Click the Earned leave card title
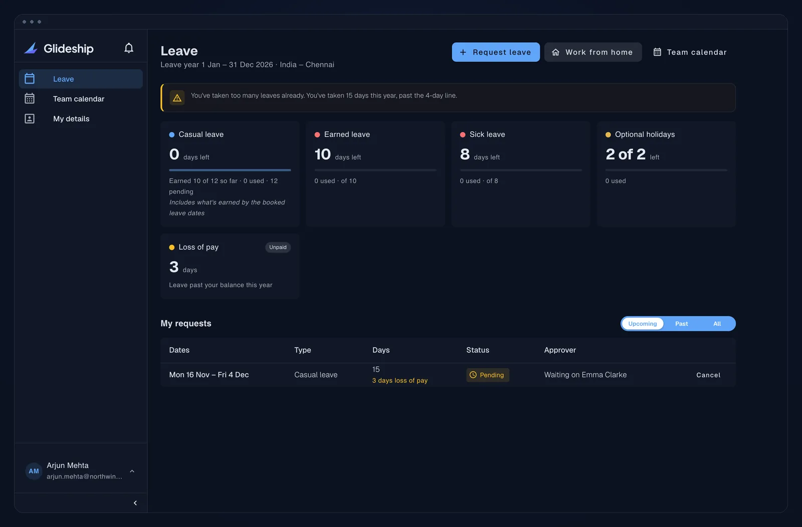 coord(347,134)
